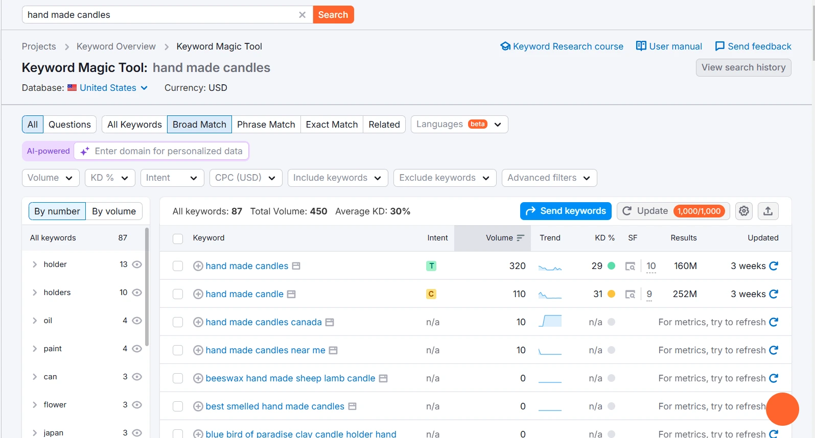Go to the Keyword Overview breadcrumb
Screen dimensions: 815x438
pos(116,46)
